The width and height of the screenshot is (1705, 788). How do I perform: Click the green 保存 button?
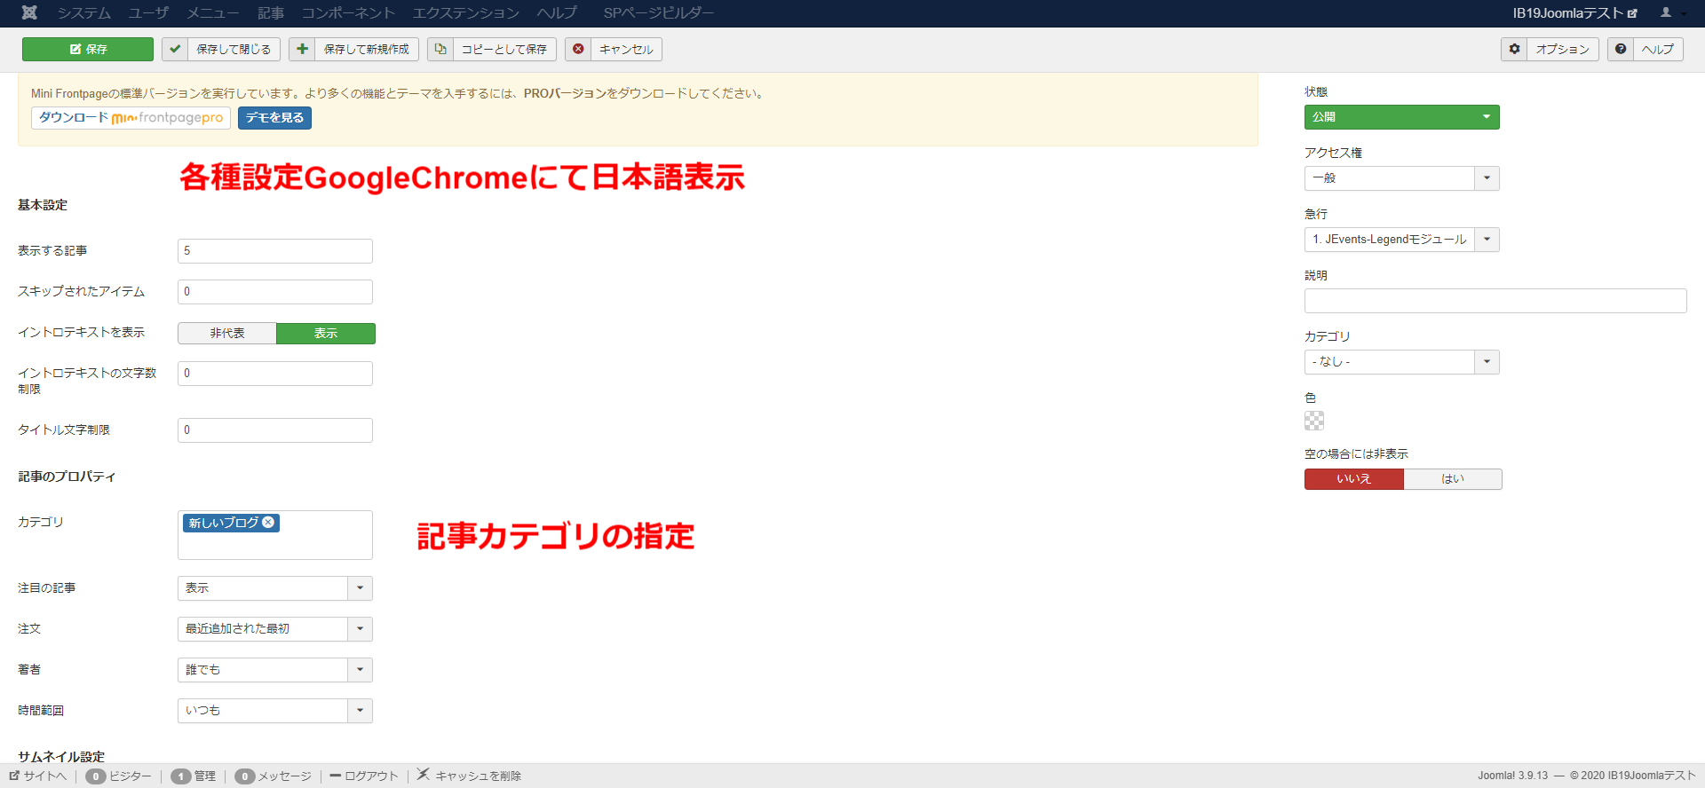pyautogui.click(x=88, y=49)
